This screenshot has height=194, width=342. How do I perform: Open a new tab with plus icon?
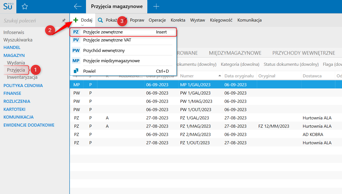[156, 6]
